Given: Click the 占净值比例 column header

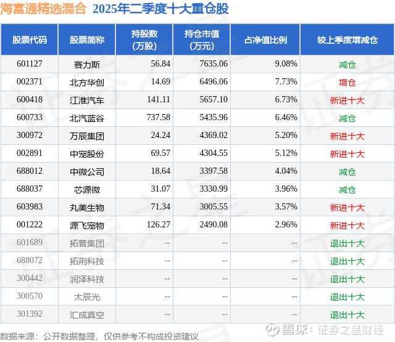Looking at the screenshot, I should click(x=265, y=39).
